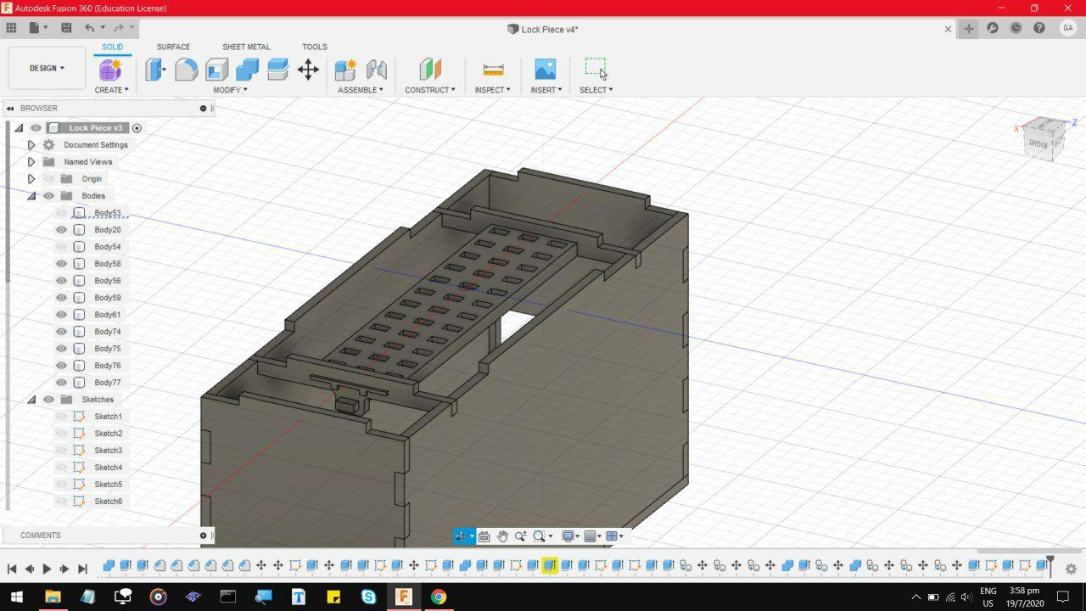Click the window Select tool icon
This screenshot has width=1086, height=611.
596,69
